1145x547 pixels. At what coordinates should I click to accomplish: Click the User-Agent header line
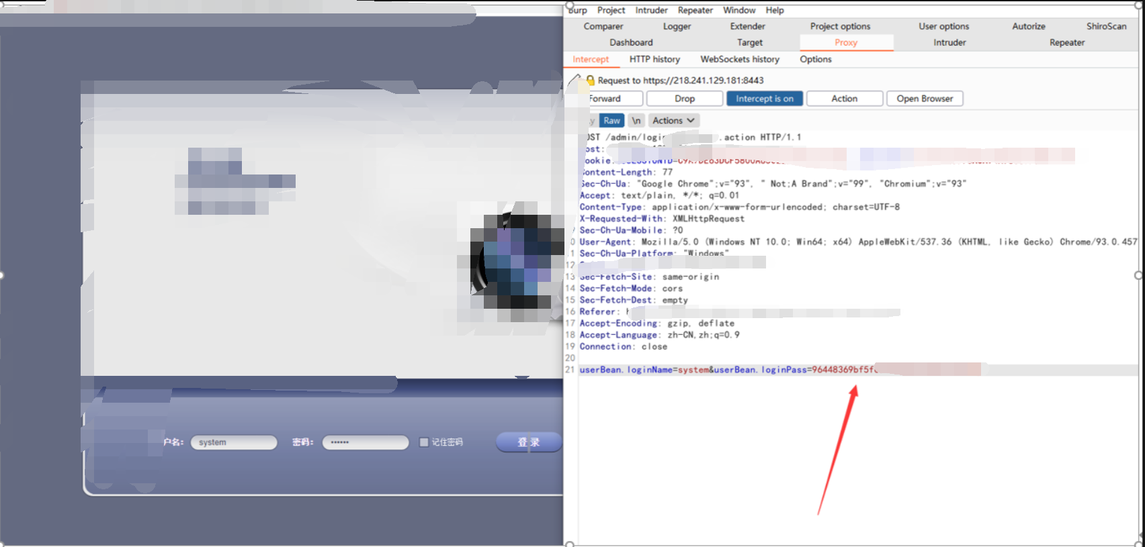tap(858, 242)
